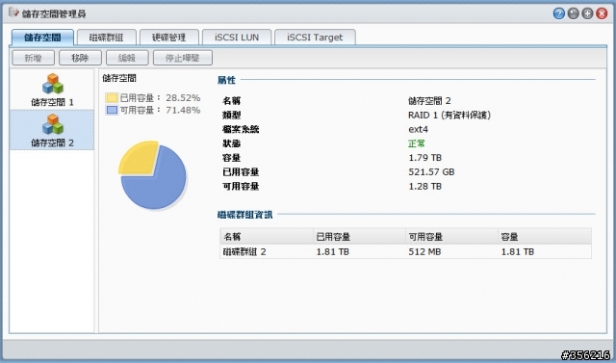Screen dimensions: 616x363
Task: Click the 1.28 TB available value
Action: tap(425, 186)
